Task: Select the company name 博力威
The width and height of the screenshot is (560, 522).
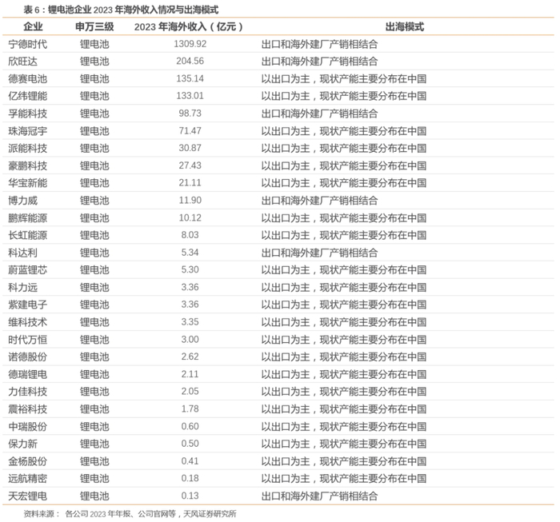Action: click(23, 201)
